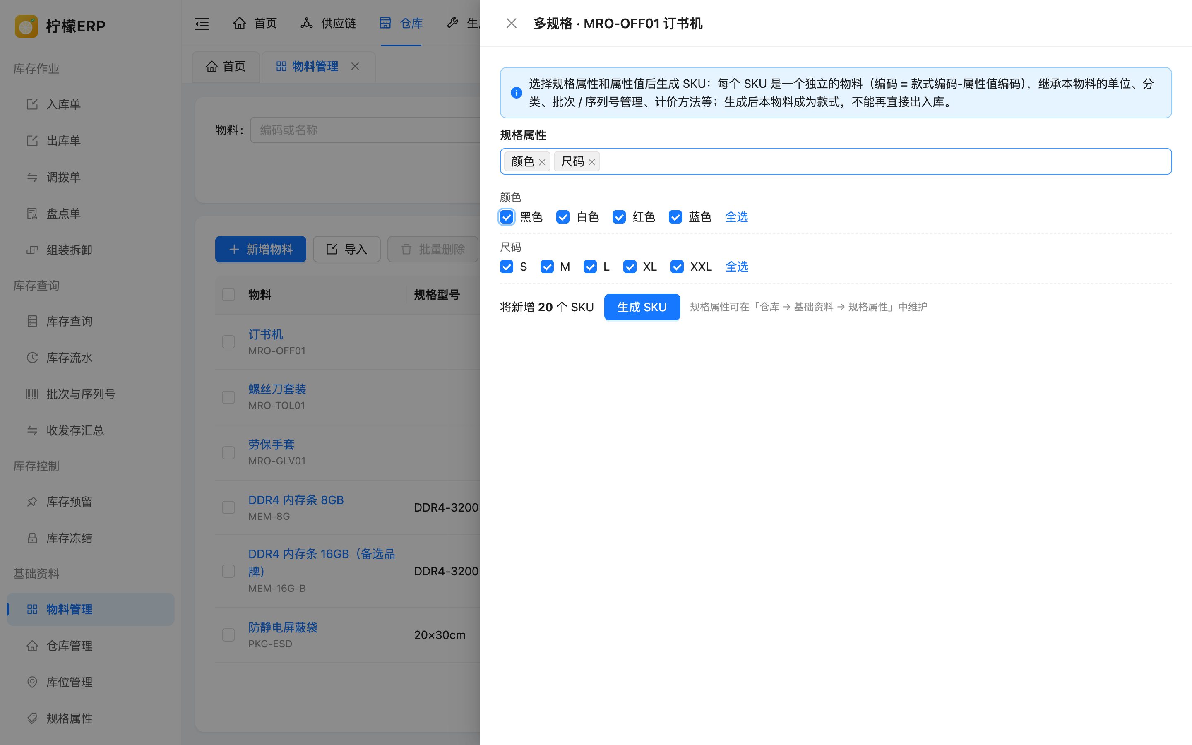Open 盘点单 stocktake page
The width and height of the screenshot is (1192, 745).
pyautogui.click(x=91, y=214)
